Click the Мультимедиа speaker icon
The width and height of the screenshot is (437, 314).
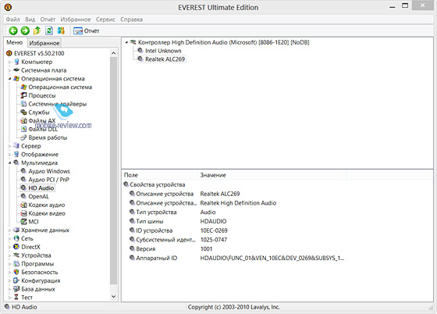pyautogui.click(x=16, y=162)
